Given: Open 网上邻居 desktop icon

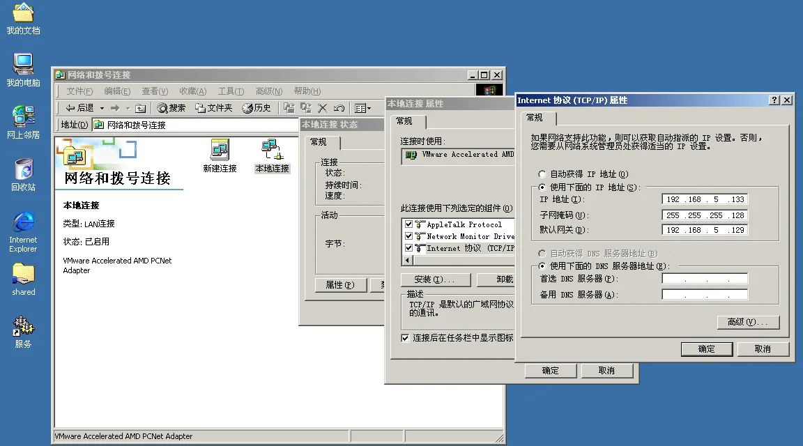Looking at the screenshot, I should (23, 123).
